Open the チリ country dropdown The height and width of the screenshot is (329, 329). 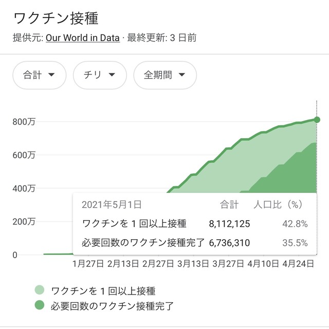tap(100, 75)
